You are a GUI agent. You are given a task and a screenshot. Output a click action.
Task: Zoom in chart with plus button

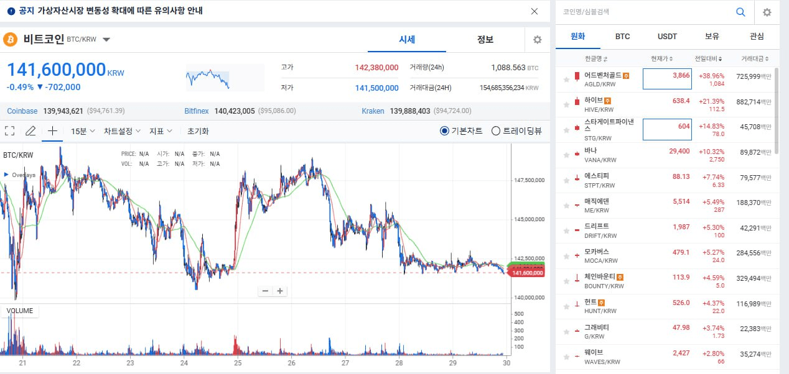point(280,291)
